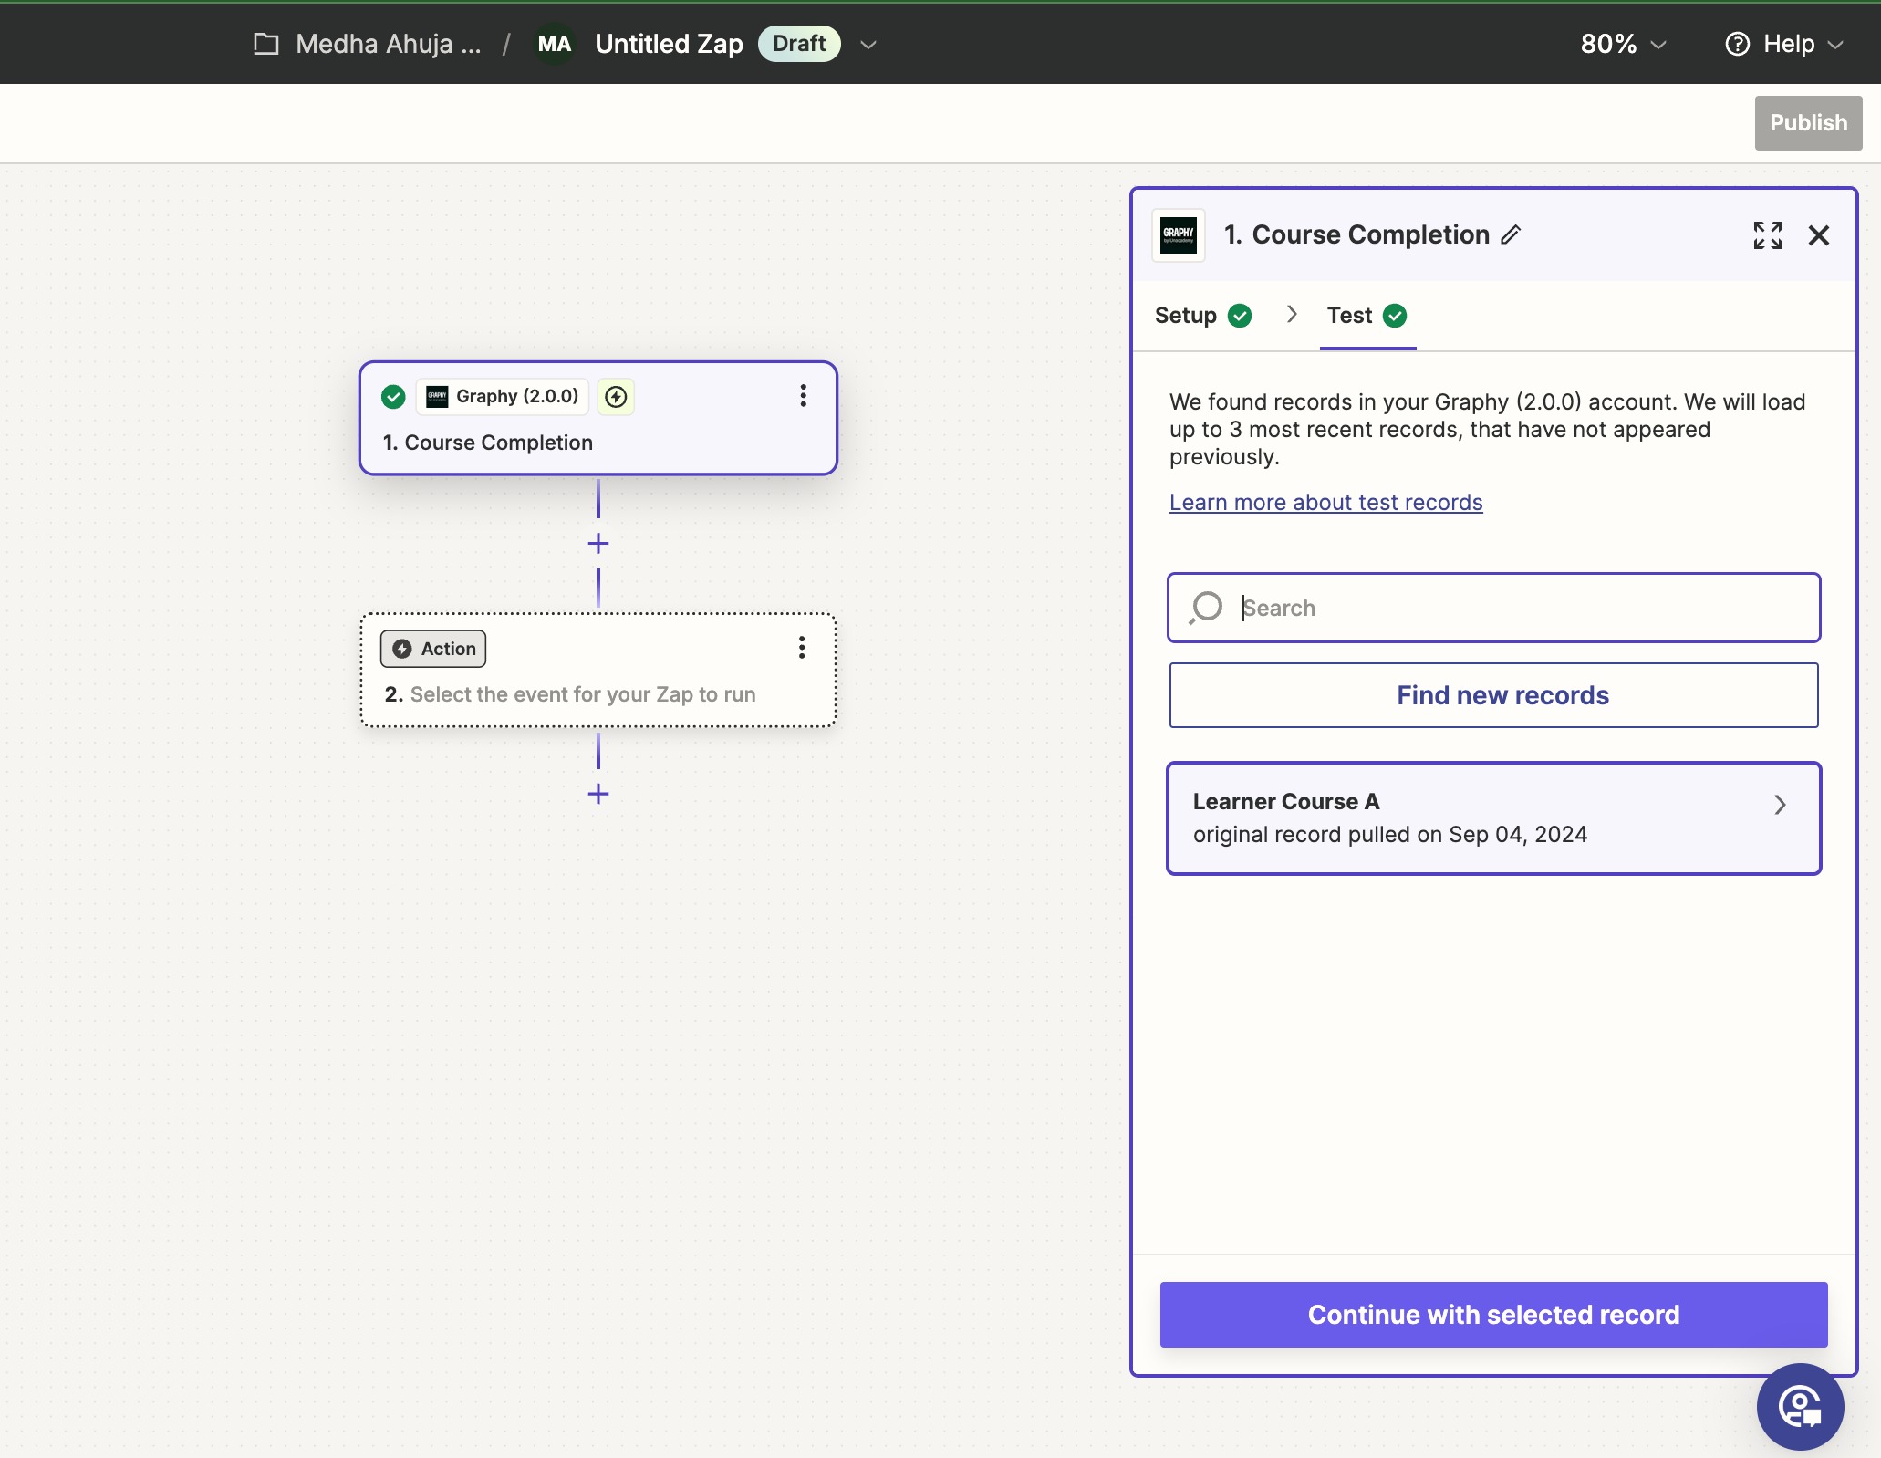The height and width of the screenshot is (1458, 1881).
Task: Open the 80% zoom level dropdown
Action: click(1623, 44)
